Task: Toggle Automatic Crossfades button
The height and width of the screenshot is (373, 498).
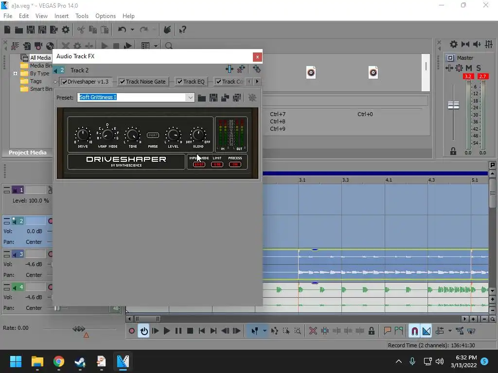Action: coord(426,331)
